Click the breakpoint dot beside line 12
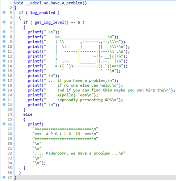Screen dimensions: 176x181 click(x=4, y=56)
